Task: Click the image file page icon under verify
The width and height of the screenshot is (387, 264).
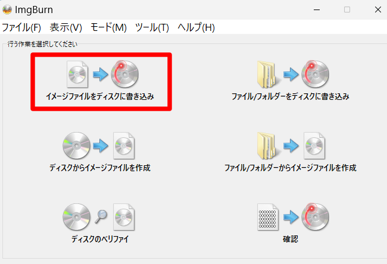Action: [x=124, y=217]
